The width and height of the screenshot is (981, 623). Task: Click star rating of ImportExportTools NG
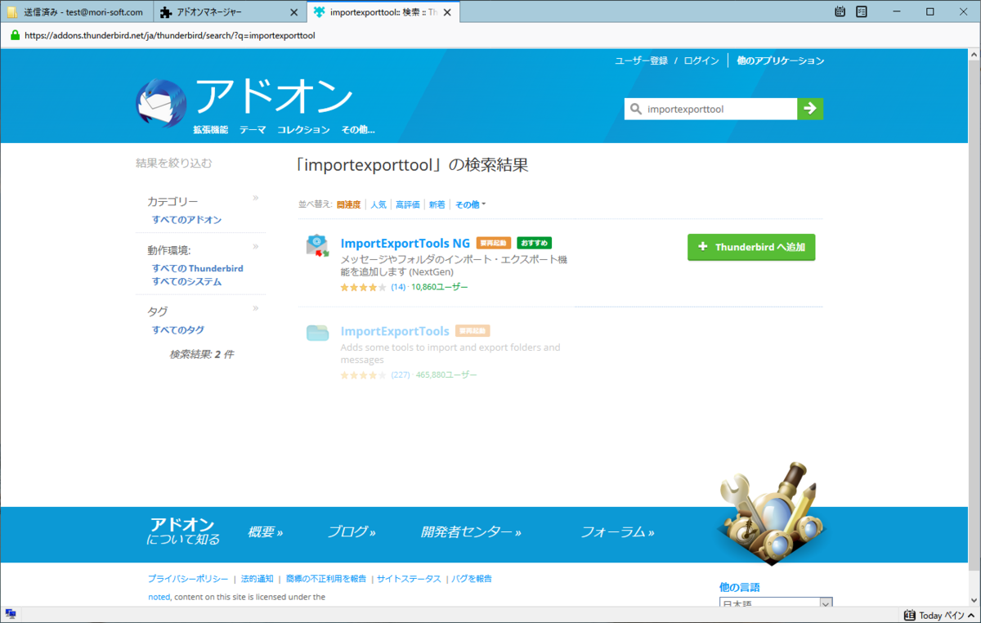pos(363,287)
